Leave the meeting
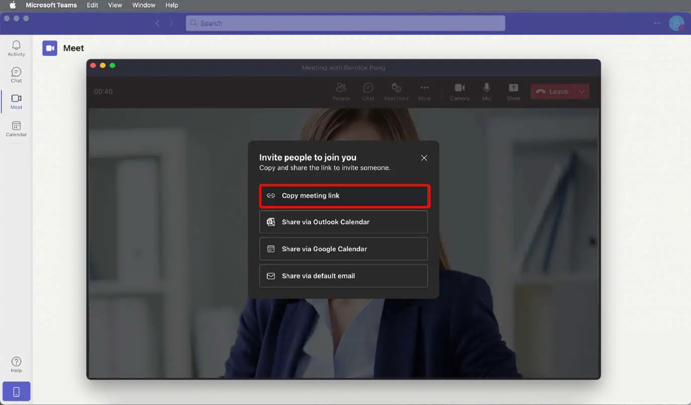Image resolution: width=691 pixels, height=405 pixels. pos(553,91)
